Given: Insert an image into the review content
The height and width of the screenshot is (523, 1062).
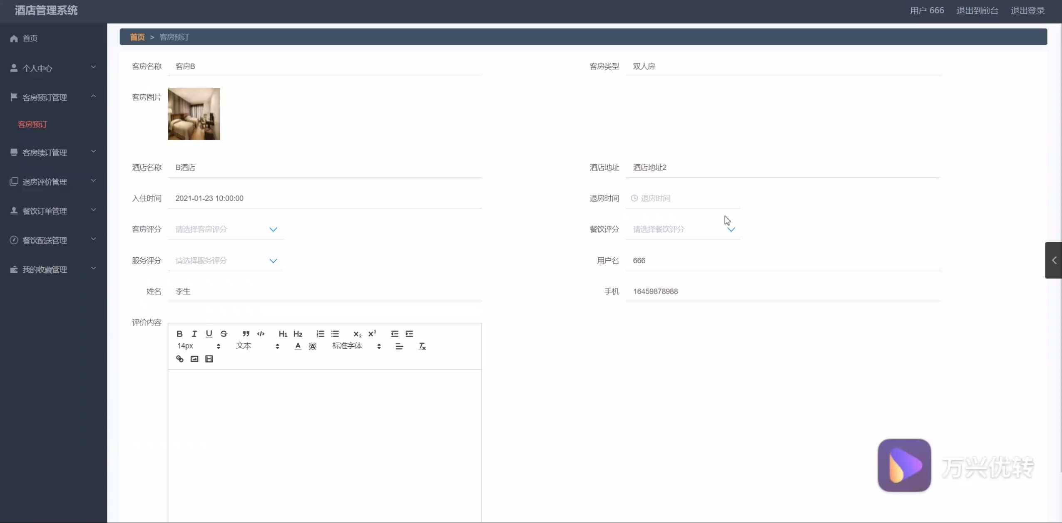Looking at the screenshot, I should pos(194,359).
